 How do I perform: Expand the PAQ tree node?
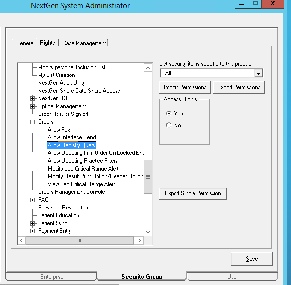pos(32,200)
